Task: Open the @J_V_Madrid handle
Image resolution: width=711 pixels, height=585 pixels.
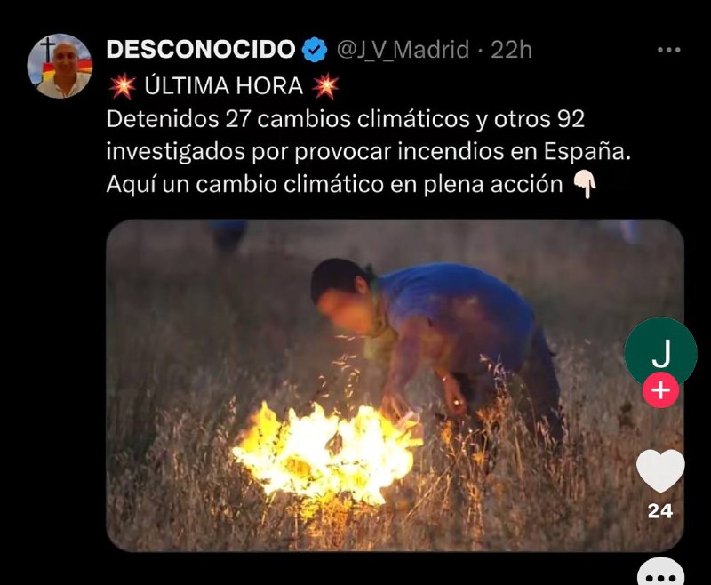Action: coord(403,50)
